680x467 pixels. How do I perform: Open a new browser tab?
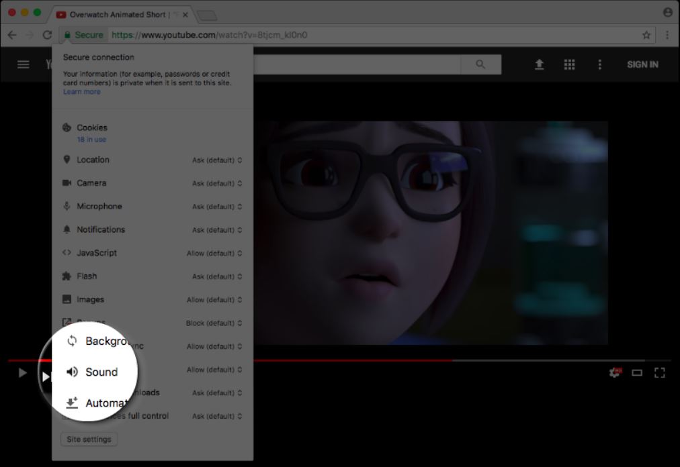coord(207,16)
